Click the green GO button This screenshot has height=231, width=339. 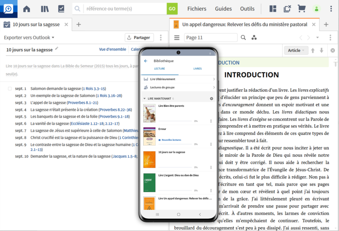(172, 9)
